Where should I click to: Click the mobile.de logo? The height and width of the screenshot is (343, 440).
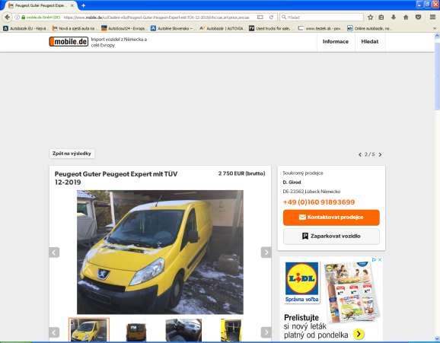[69, 42]
